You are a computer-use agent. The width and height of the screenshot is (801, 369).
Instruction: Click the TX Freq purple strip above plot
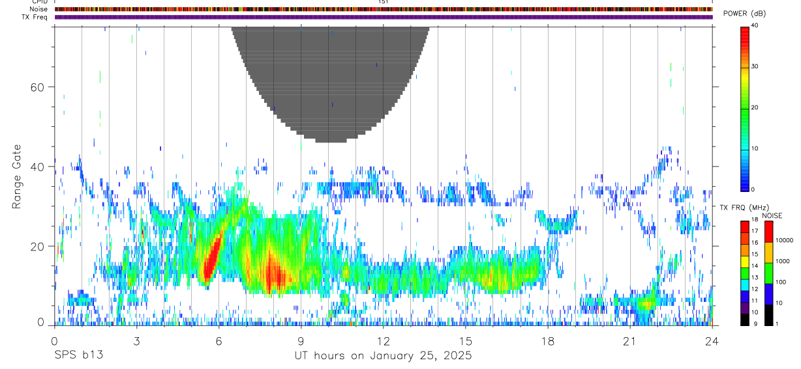[x=384, y=17]
